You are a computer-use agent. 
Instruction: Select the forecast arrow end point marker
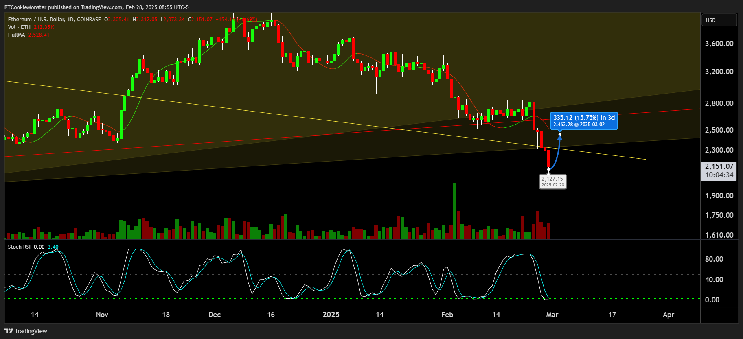[x=560, y=135]
